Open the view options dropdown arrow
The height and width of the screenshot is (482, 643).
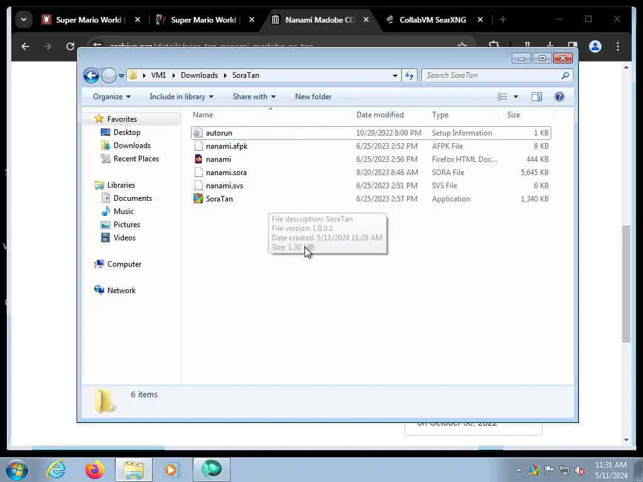click(516, 97)
